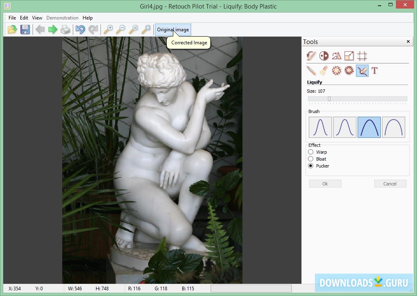Select the soft makeup brush tool
Screen dimensions: 417x296
tap(324, 71)
